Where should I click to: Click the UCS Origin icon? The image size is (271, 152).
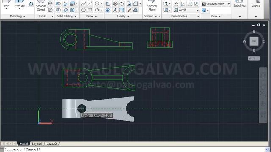[x=183, y=4]
